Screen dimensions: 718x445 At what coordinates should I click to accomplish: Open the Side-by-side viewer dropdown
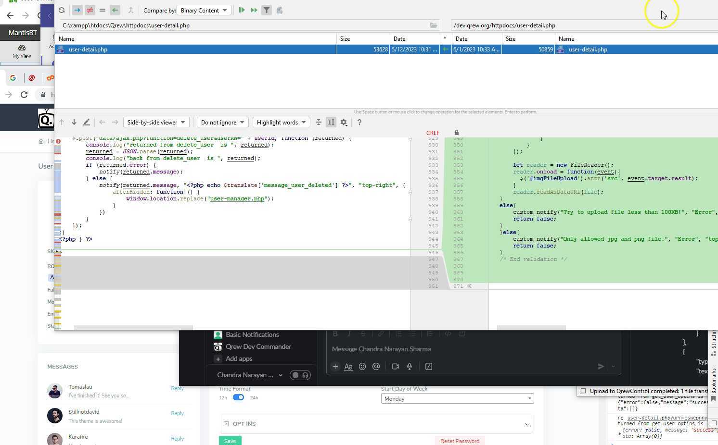(x=156, y=123)
